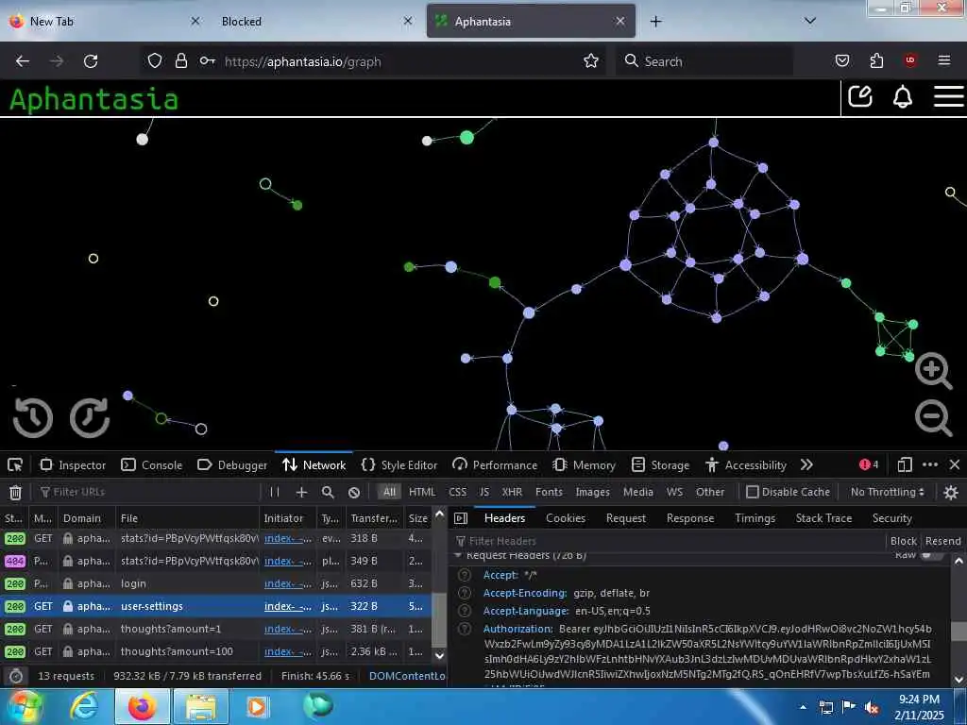The width and height of the screenshot is (967, 725).
Task: Collapse the Request Headers section
Action: (x=458, y=555)
